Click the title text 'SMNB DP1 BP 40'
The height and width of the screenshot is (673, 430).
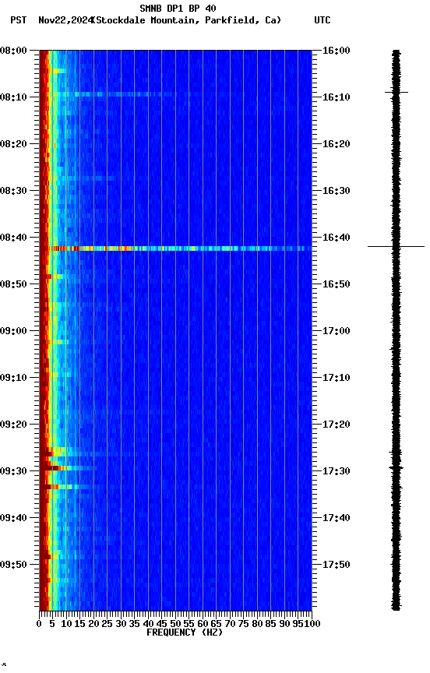pyautogui.click(x=178, y=8)
